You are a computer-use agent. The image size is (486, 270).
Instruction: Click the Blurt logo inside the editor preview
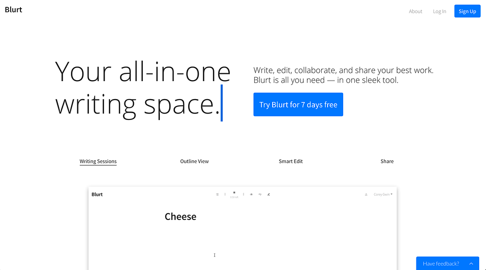97,194
